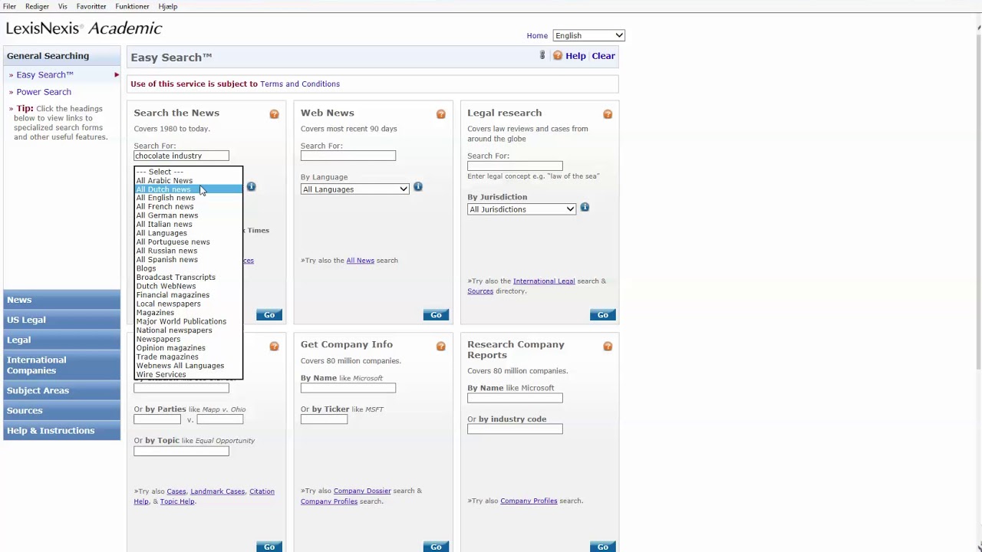This screenshot has width=982, height=552.
Task: Click Home link at top
Action: click(x=537, y=35)
